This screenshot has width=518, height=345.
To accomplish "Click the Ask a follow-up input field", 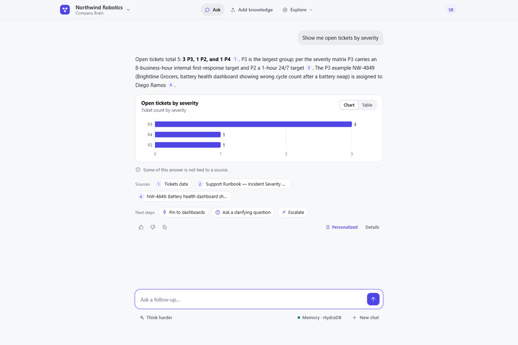I will [252, 299].
